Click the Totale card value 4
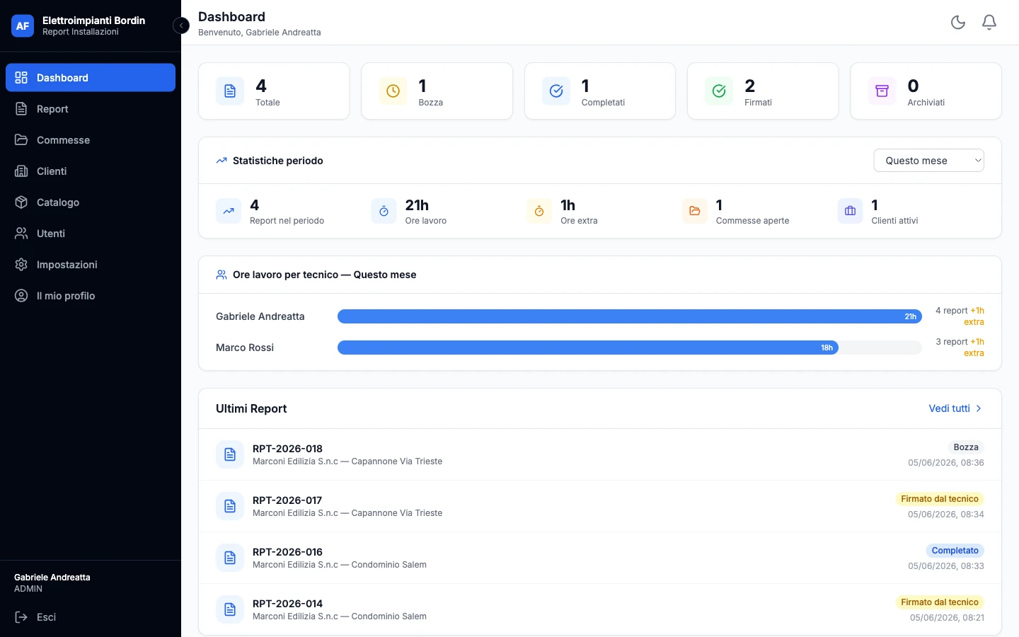The image size is (1019, 637). pyautogui.click(x=261, y=86)
